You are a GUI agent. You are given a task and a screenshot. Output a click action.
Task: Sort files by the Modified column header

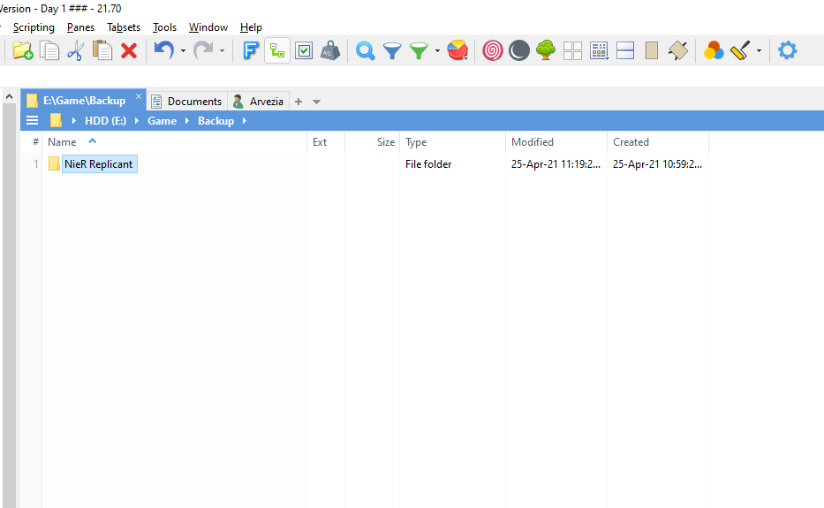533,141
